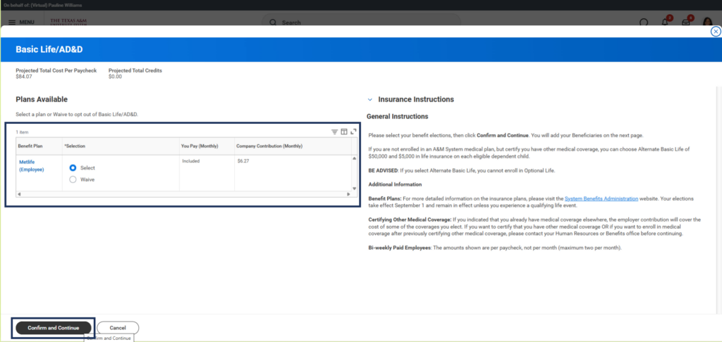722x342 pixels.
Task: Open the notifications bell icon
Action: 665,23
